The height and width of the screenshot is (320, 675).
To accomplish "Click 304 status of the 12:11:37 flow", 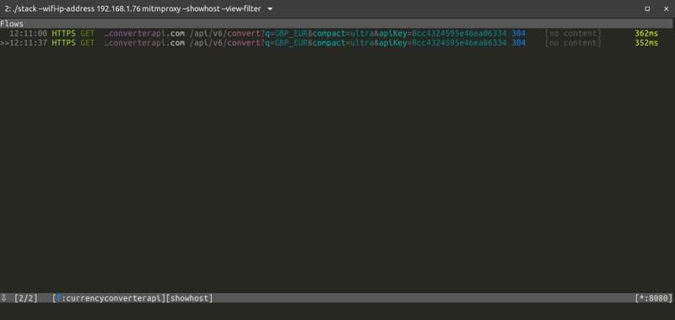I will click(x=518, y=42).
